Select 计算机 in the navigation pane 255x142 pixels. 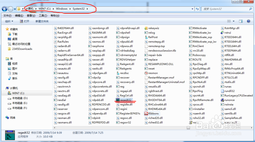coord(14,88)
